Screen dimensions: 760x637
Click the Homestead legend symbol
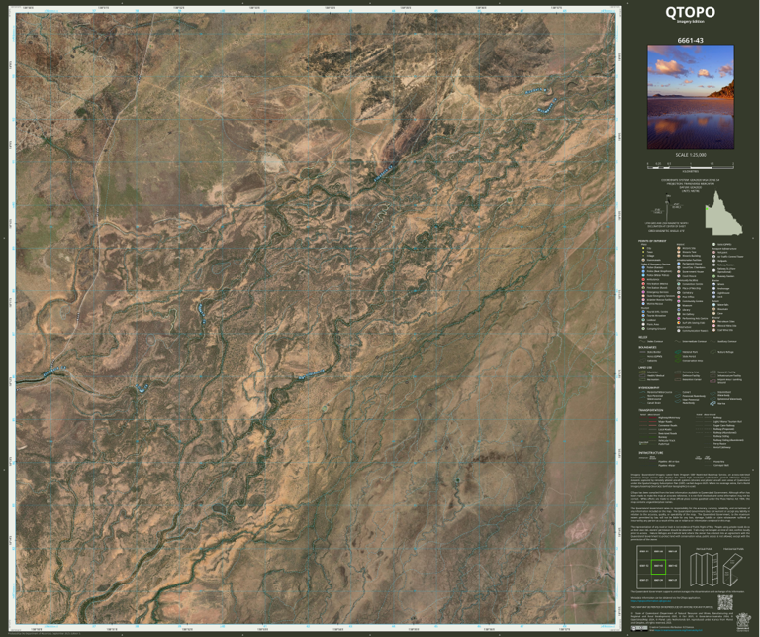643,260
